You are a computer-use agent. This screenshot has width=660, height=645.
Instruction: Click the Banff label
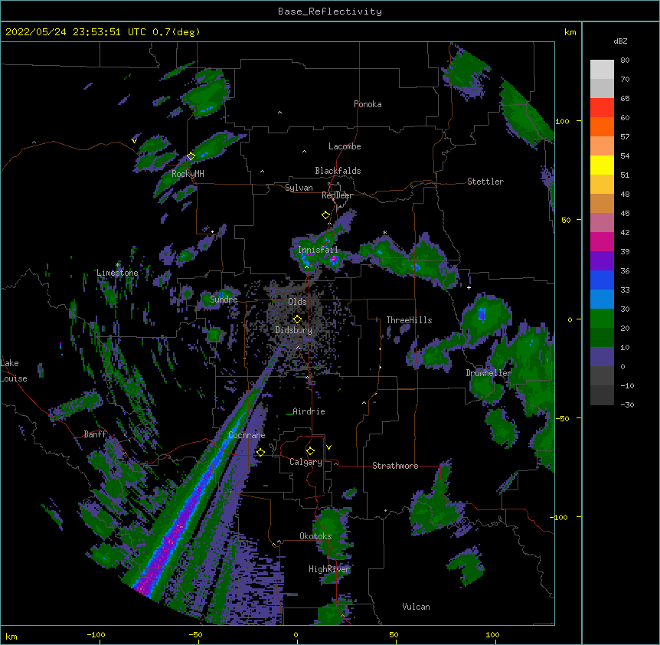(95, 434)
